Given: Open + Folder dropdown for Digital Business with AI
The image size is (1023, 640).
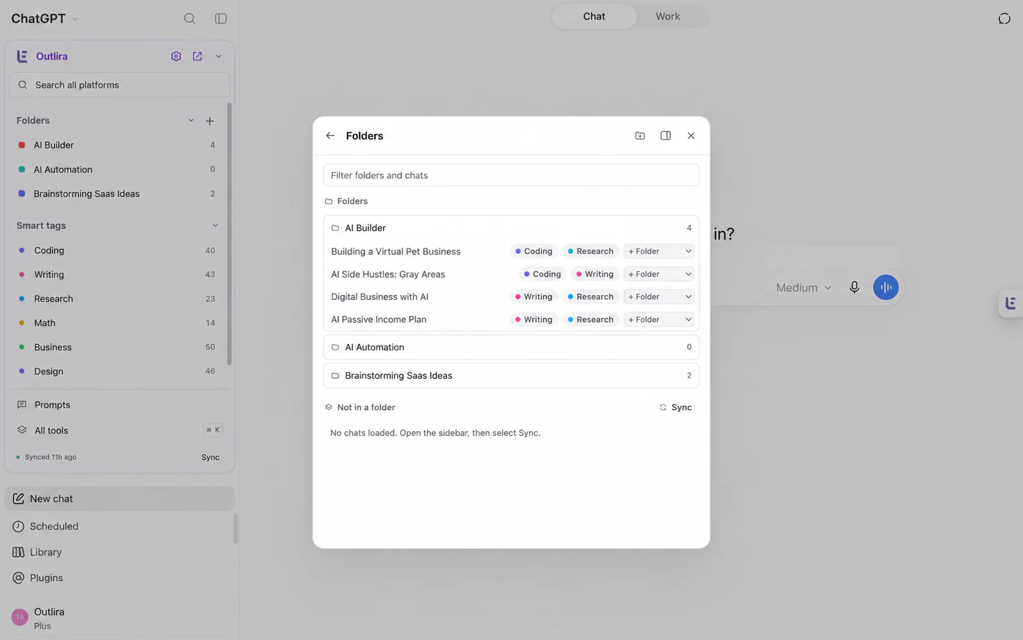Looking at the screenshot, I should (x=659, y=297).
